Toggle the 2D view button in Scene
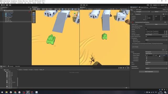The width and height of the screenshot is (168, 94). tap(59, 9)
